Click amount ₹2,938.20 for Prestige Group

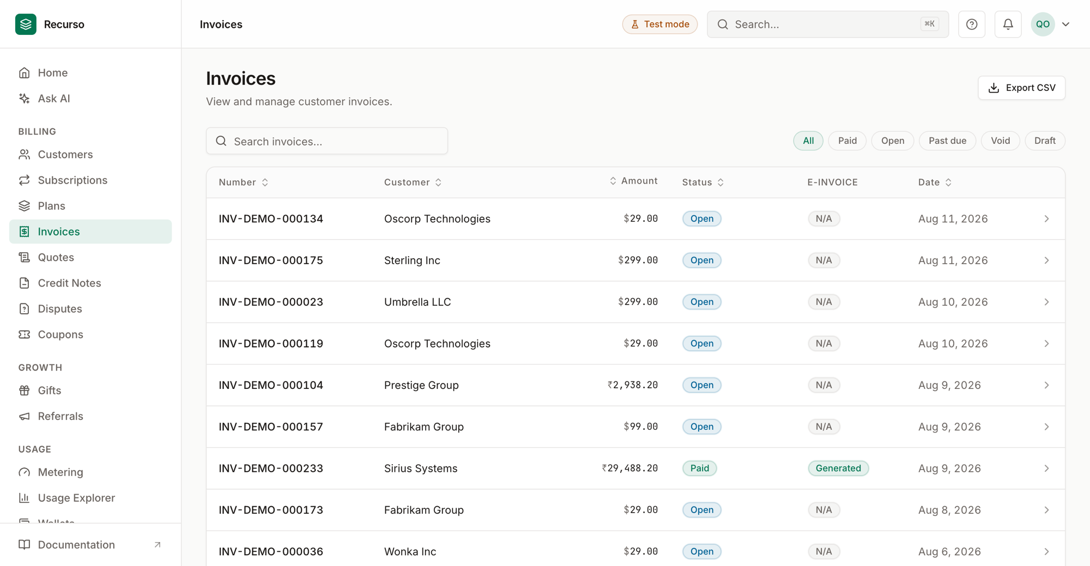tap(632, 385)
